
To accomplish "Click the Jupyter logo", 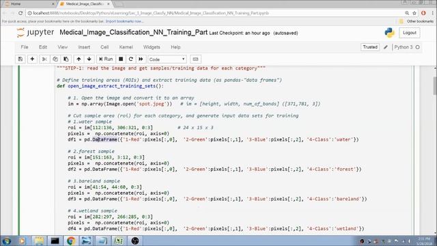I will click(x=36, y=33).
